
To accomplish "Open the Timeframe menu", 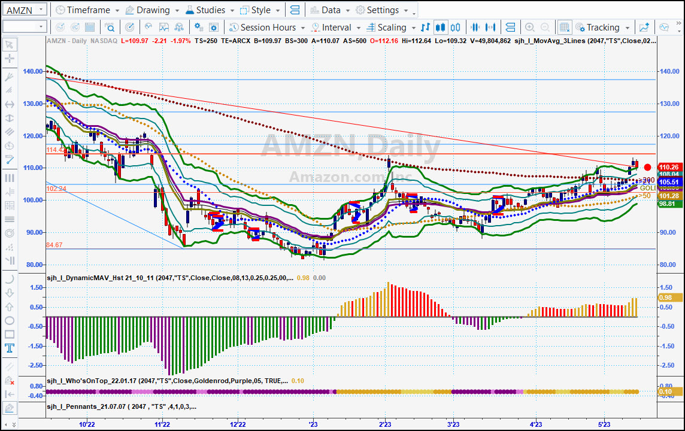I will 88,10.
